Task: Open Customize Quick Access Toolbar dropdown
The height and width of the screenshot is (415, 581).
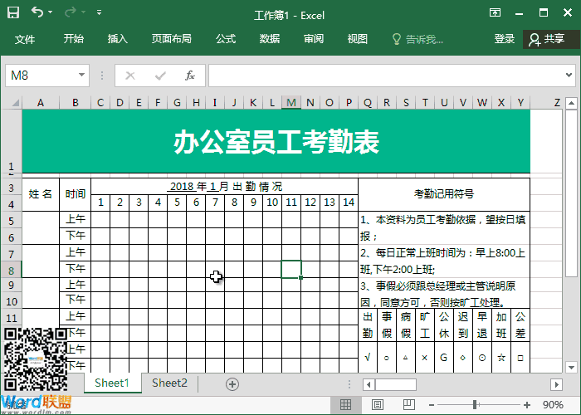Action: pyautogui.click(x=99, y=12)
